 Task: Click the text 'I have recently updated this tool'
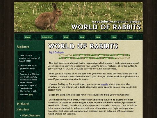tap(29, 58)
